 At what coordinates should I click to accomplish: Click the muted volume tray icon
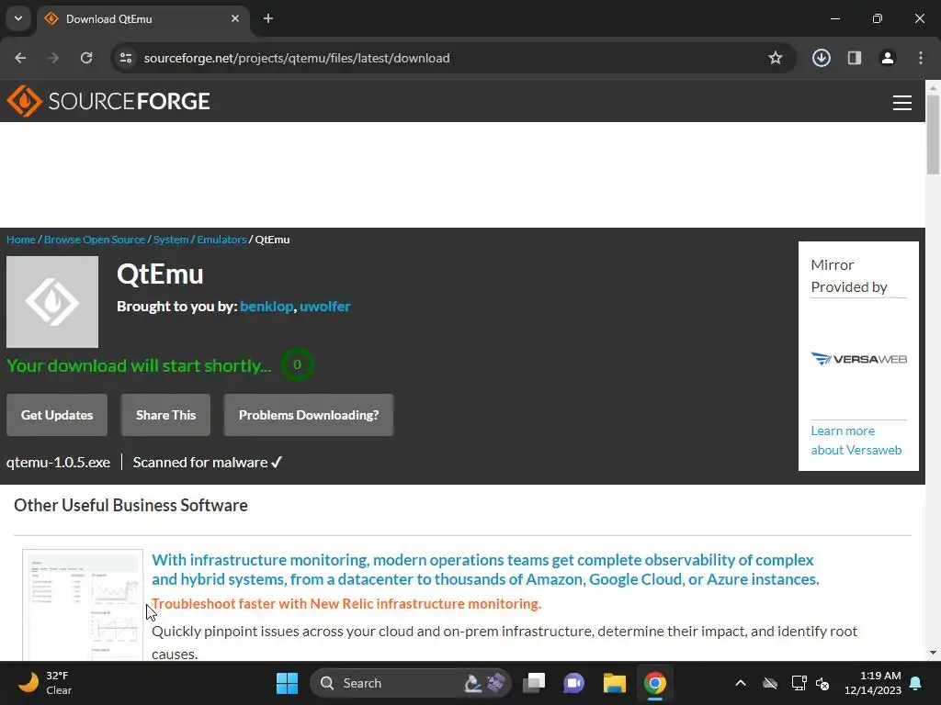pyautogui.click(x=822, y=683)
